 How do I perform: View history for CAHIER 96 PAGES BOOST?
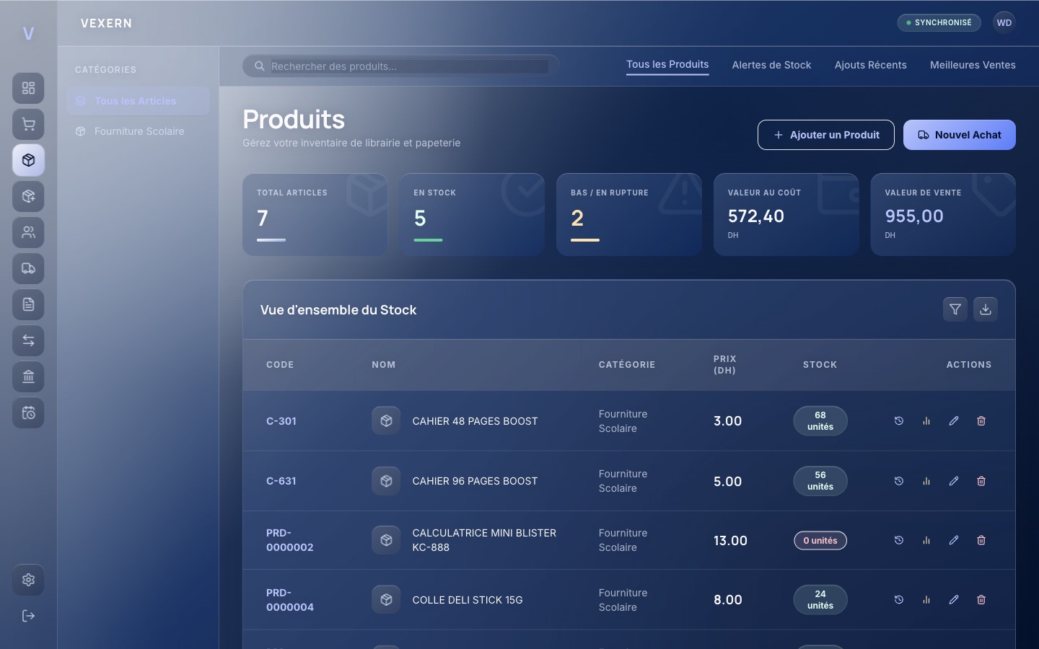tap(899, 481)
